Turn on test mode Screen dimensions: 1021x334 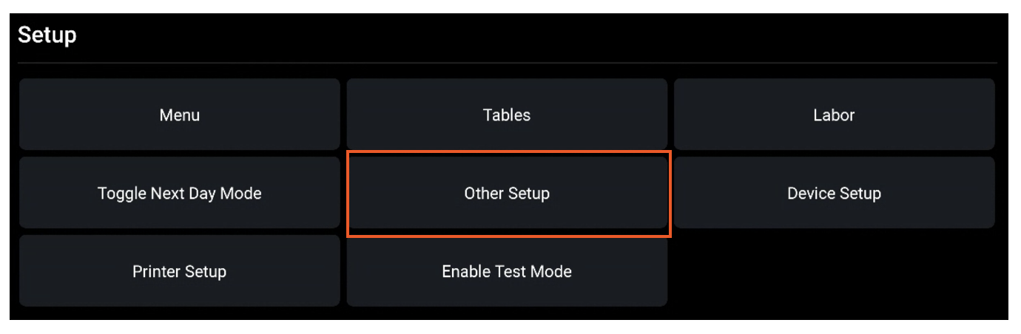(x=507, y=271)
